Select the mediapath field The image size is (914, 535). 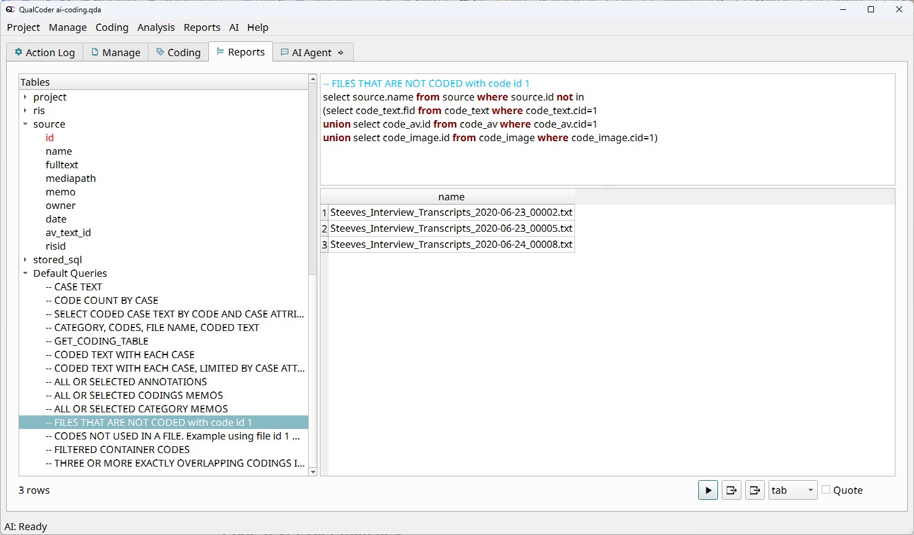tap(71, 178)
